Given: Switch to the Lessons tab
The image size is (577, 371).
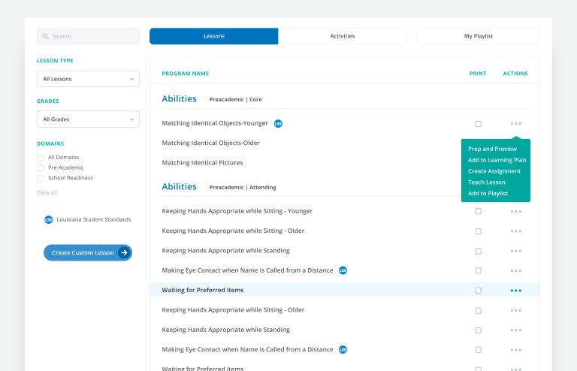Looking at the screenshot, I should 214,36.
